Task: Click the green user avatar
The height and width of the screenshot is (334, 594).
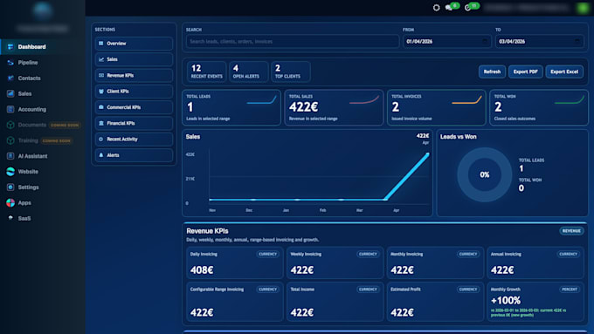Action: tap(583, 8)
